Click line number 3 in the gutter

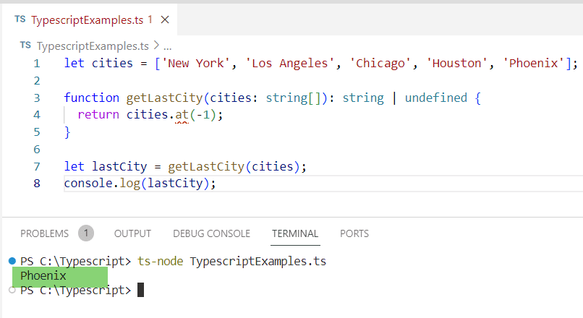point(37,98)
